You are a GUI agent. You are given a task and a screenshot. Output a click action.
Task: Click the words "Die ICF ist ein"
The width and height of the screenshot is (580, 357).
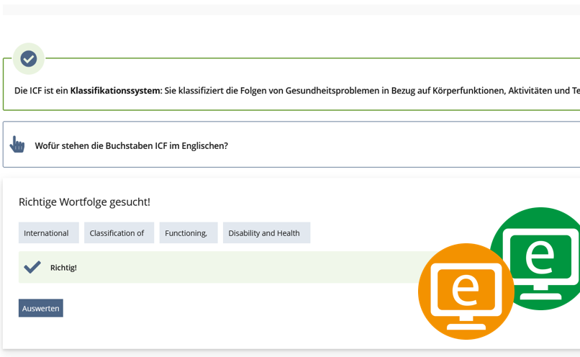[41, 91]
